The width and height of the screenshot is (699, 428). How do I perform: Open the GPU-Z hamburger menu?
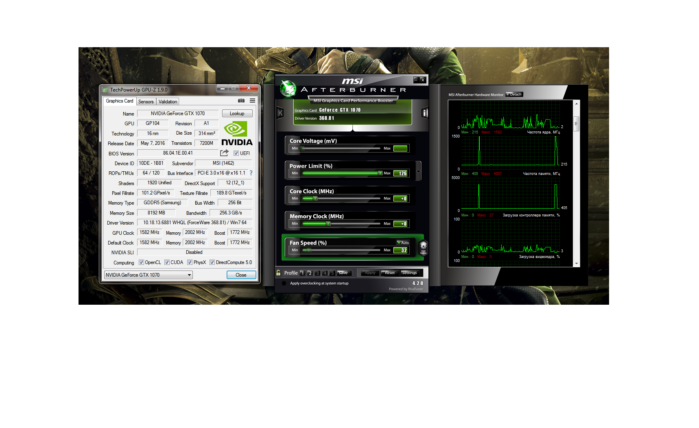pos(252,100)
